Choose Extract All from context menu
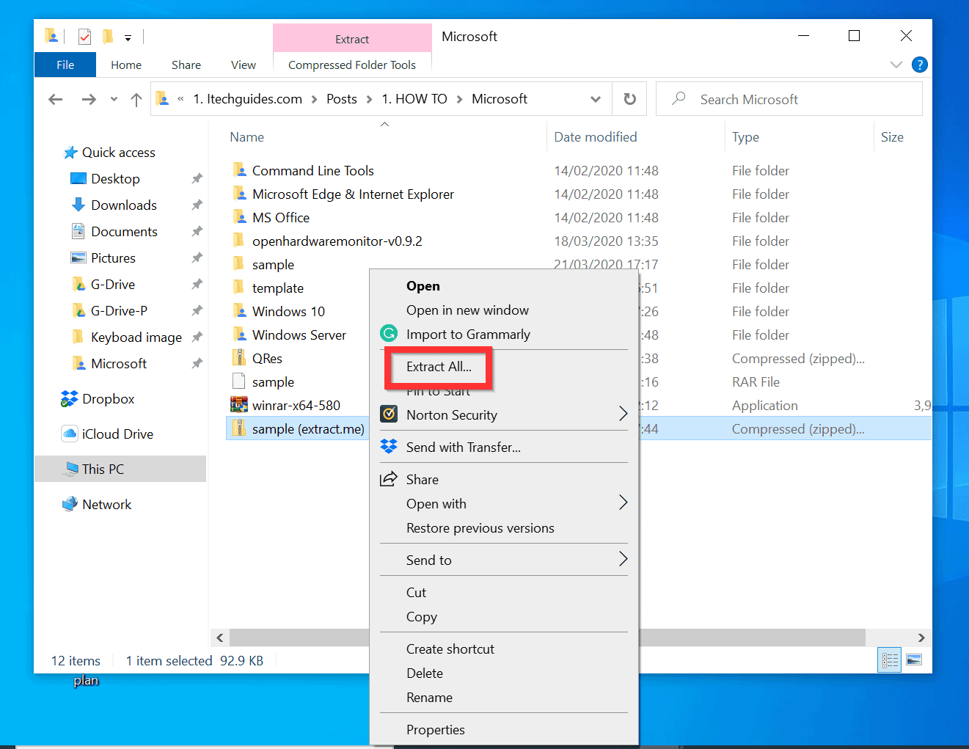 click(x=439, y=367)
